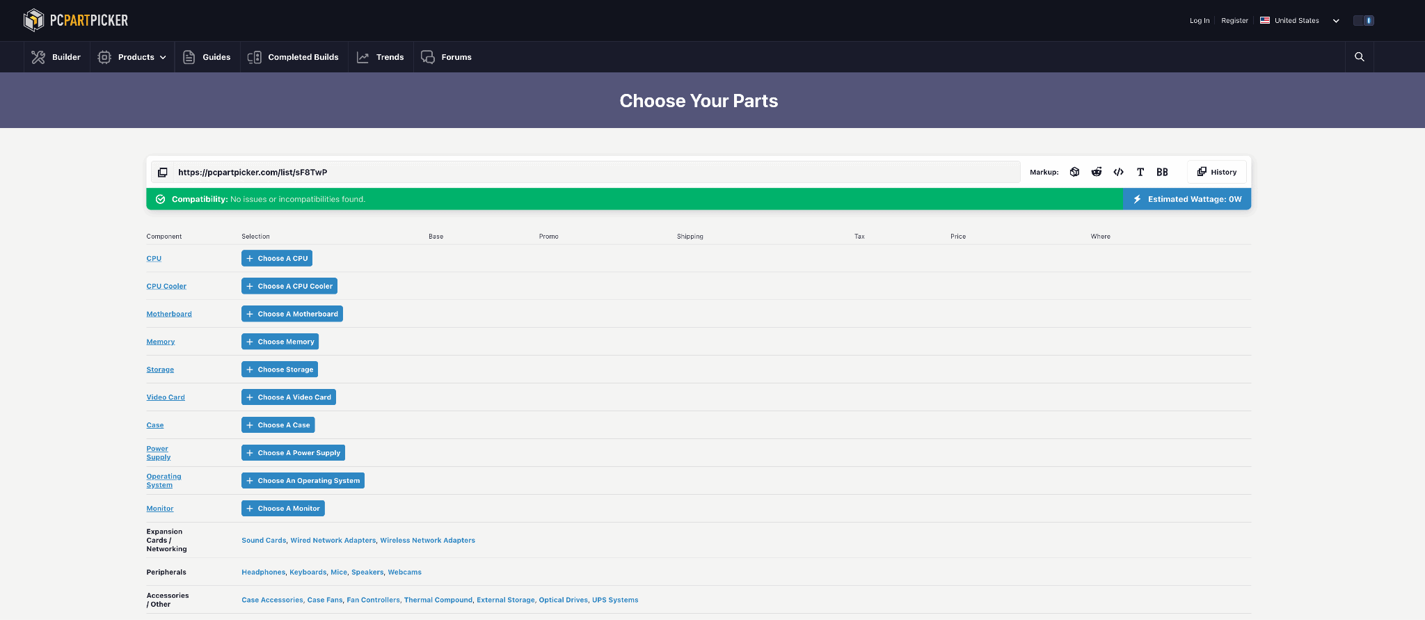This screenshot has width=1425, height=620.
Task: Open the Operating System component link
Action: (164, 481)
